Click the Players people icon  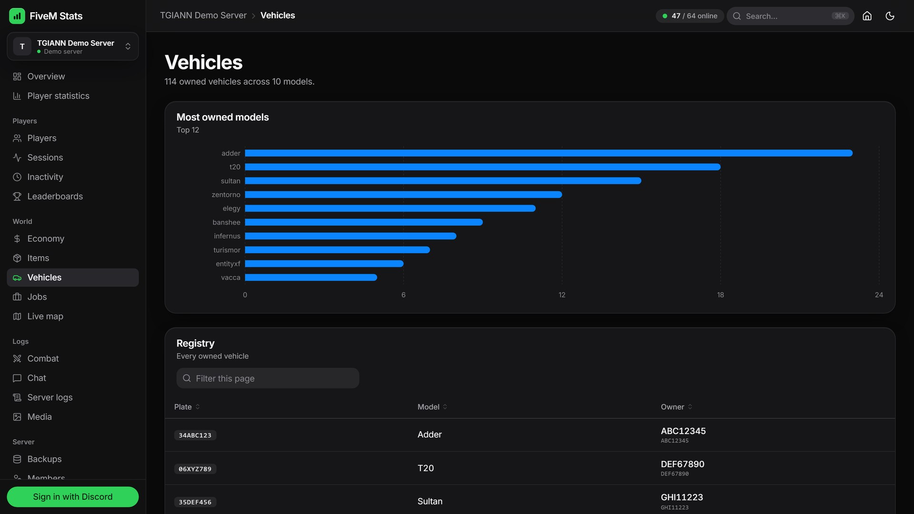click(17, 138)
